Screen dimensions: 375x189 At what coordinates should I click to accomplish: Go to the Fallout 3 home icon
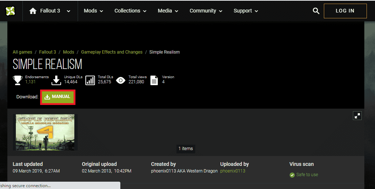[33, 11]
